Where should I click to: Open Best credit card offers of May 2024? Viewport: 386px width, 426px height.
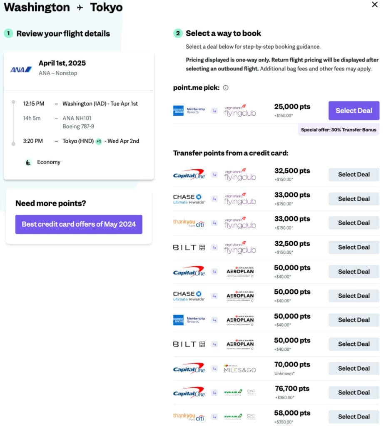pos(79,224)
